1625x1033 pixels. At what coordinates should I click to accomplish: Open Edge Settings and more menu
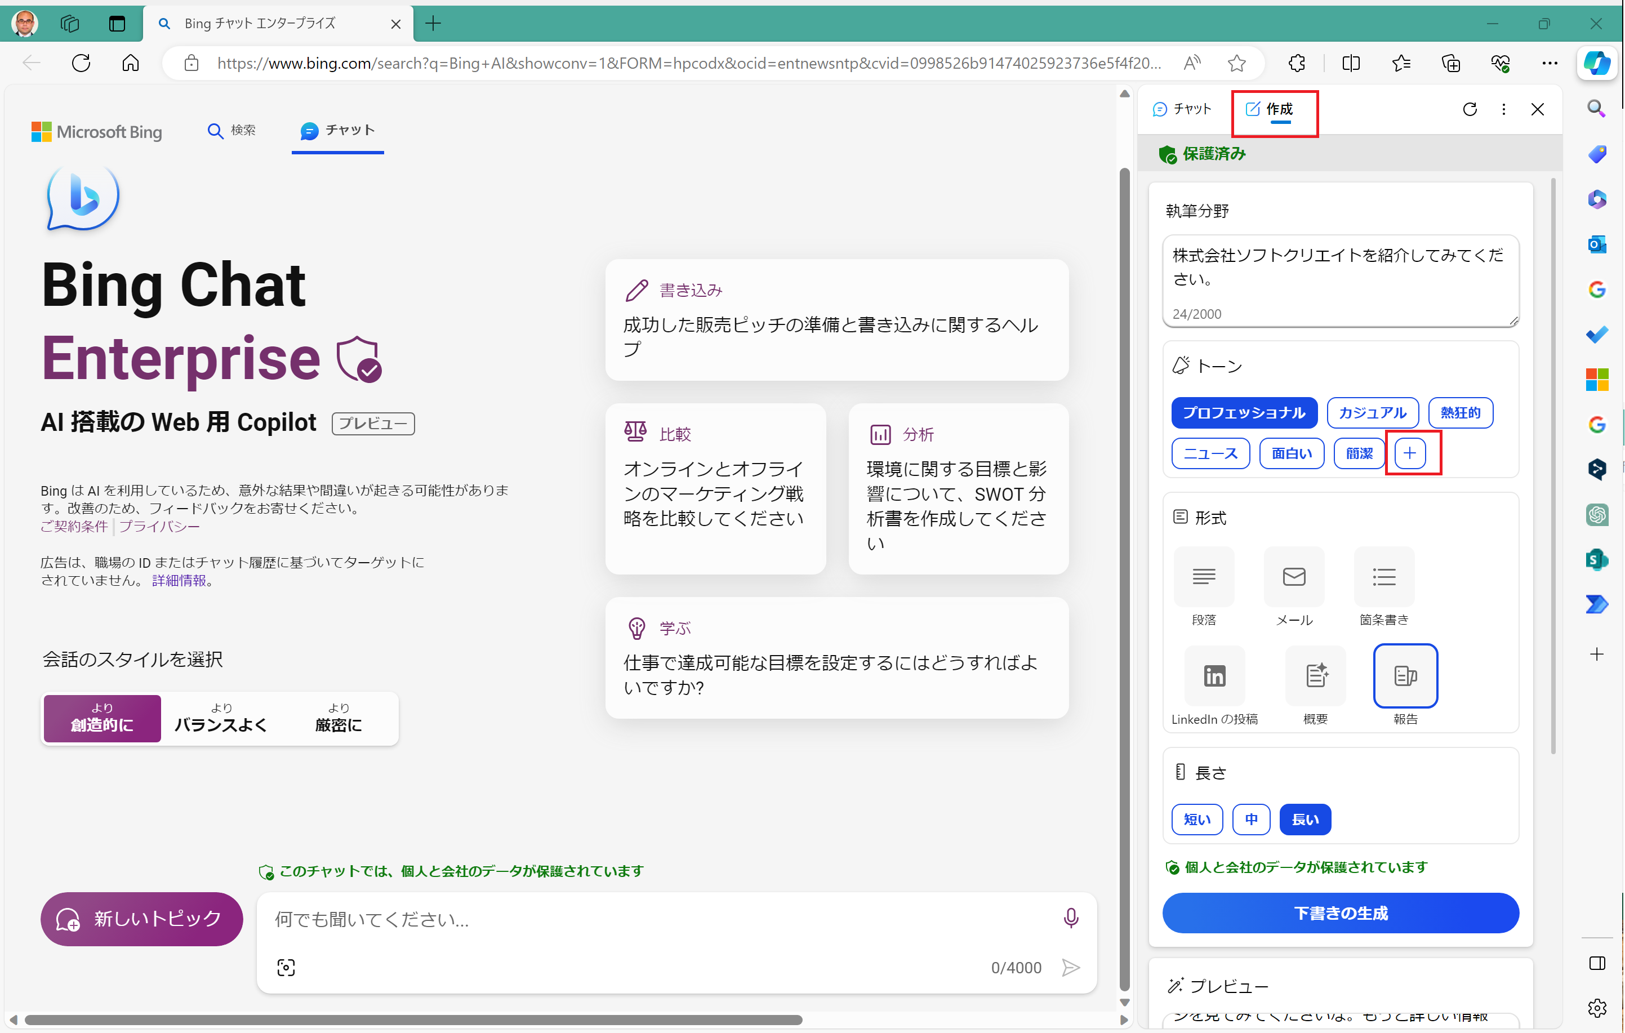coord(1550,64)
